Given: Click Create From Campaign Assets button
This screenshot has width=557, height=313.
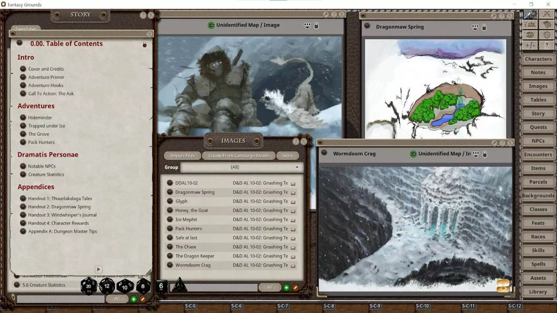Looking at the screenshot, I should [239, 156].
